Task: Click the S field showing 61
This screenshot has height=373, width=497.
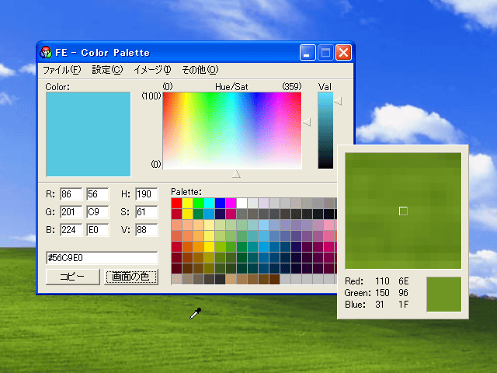Action: point(147,212)
